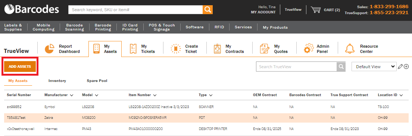Viewport: 412px width, 136px height.
Task: Click the TrueView search magnifier icon
Action: (x=341, y=67)
